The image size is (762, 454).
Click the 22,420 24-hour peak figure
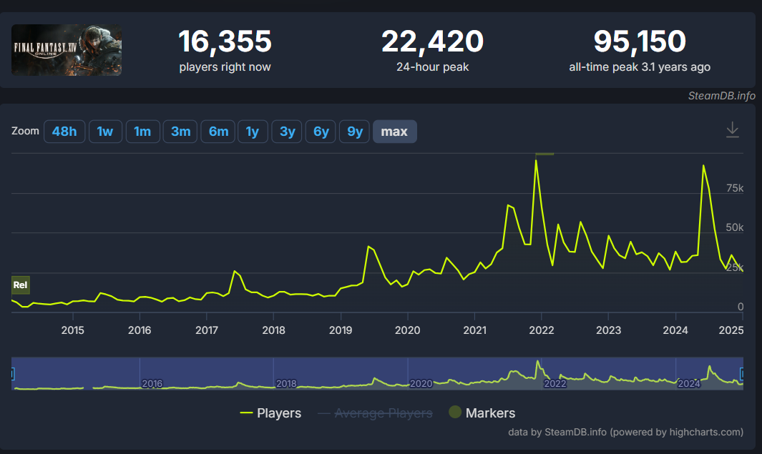point(432,41)
